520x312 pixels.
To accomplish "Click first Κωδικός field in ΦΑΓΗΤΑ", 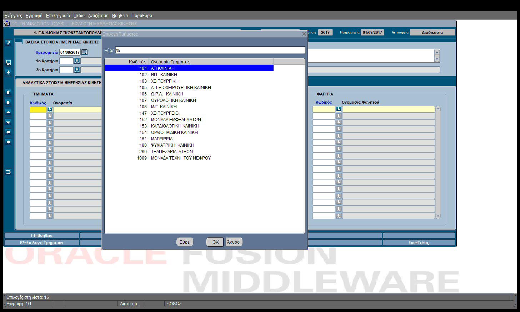I will 324,109.
